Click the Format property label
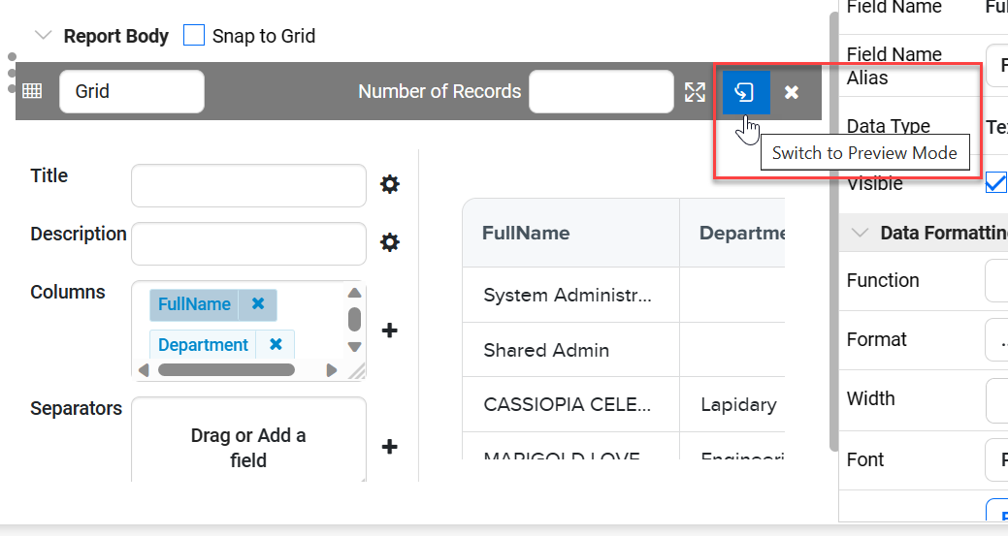The height and width of the screenshot is (536, 1008). coord(876,339)
